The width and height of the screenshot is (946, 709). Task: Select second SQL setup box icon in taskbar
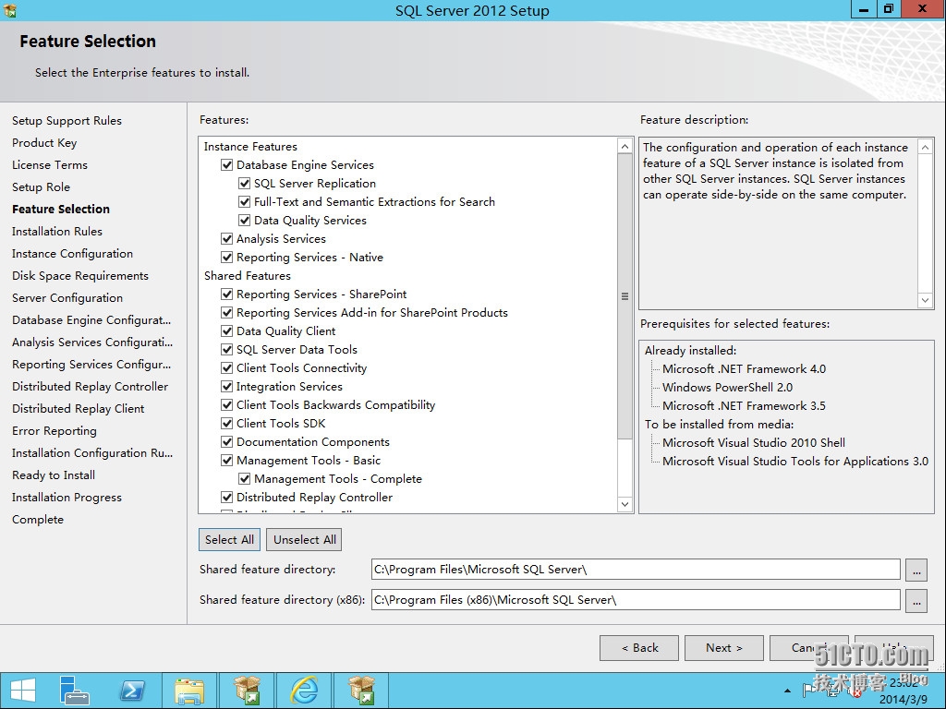click(x=361, y=691)
